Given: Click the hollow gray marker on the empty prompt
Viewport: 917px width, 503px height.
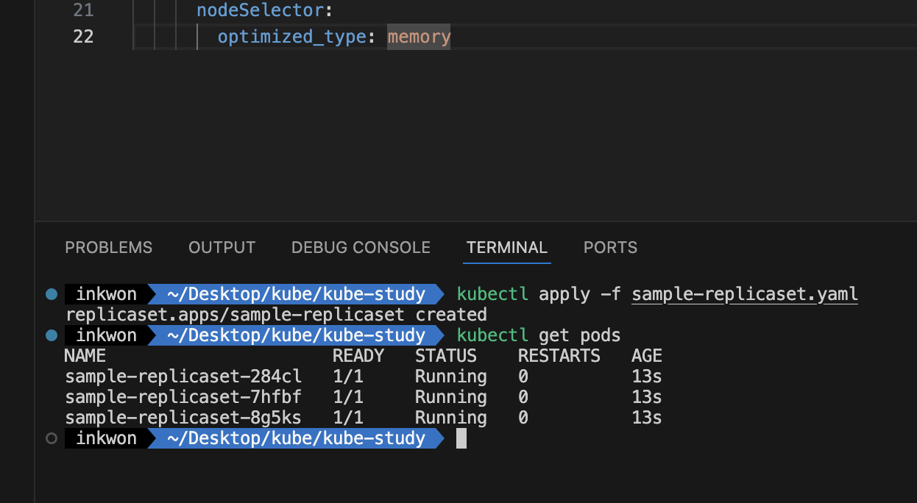Looking at the screenshot, I should click(52, 439).
